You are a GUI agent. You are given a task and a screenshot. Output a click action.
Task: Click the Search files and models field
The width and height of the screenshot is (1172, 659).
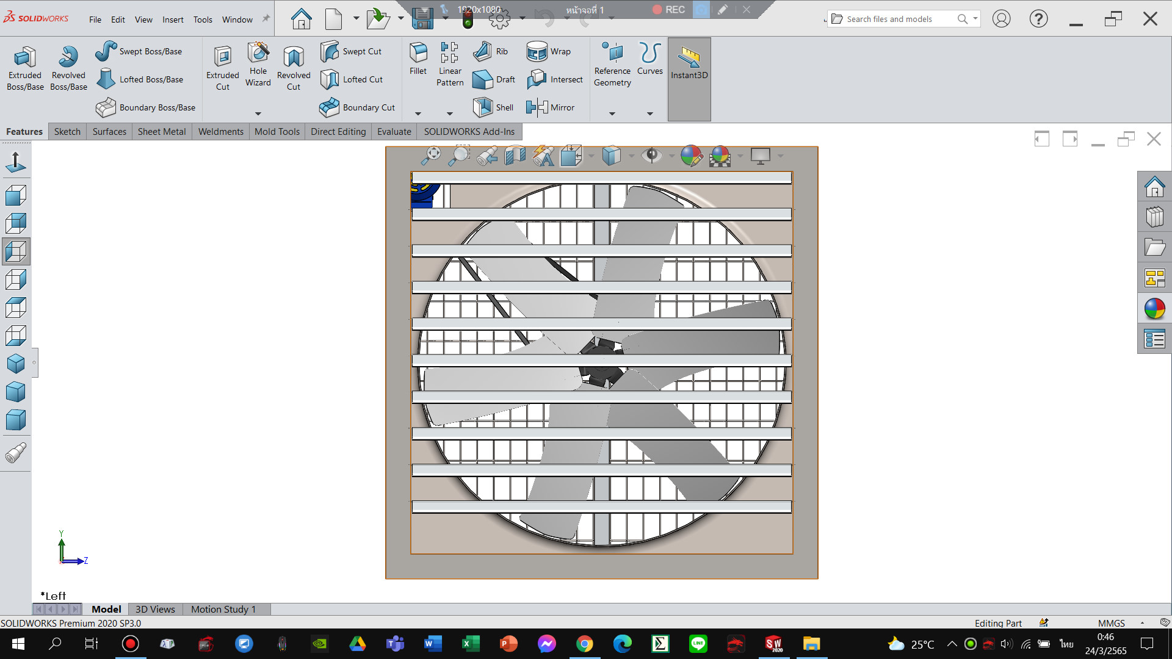894,19
